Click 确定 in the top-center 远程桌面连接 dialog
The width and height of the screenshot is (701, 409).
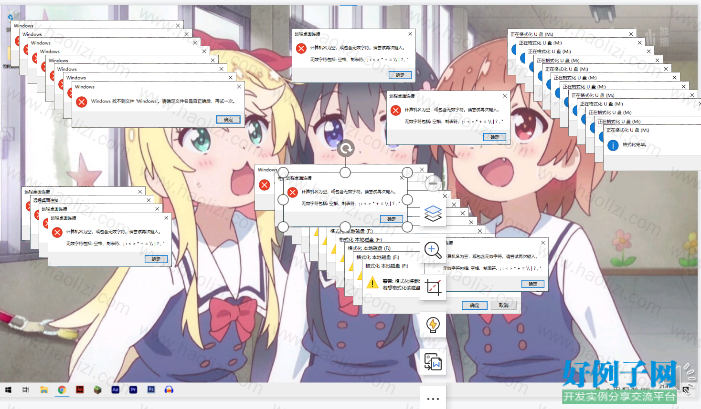[x=400, y=75]
